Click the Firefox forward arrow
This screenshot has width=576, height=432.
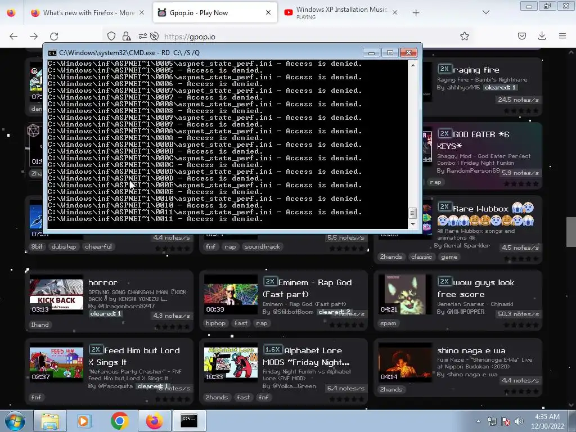[34, 37]
